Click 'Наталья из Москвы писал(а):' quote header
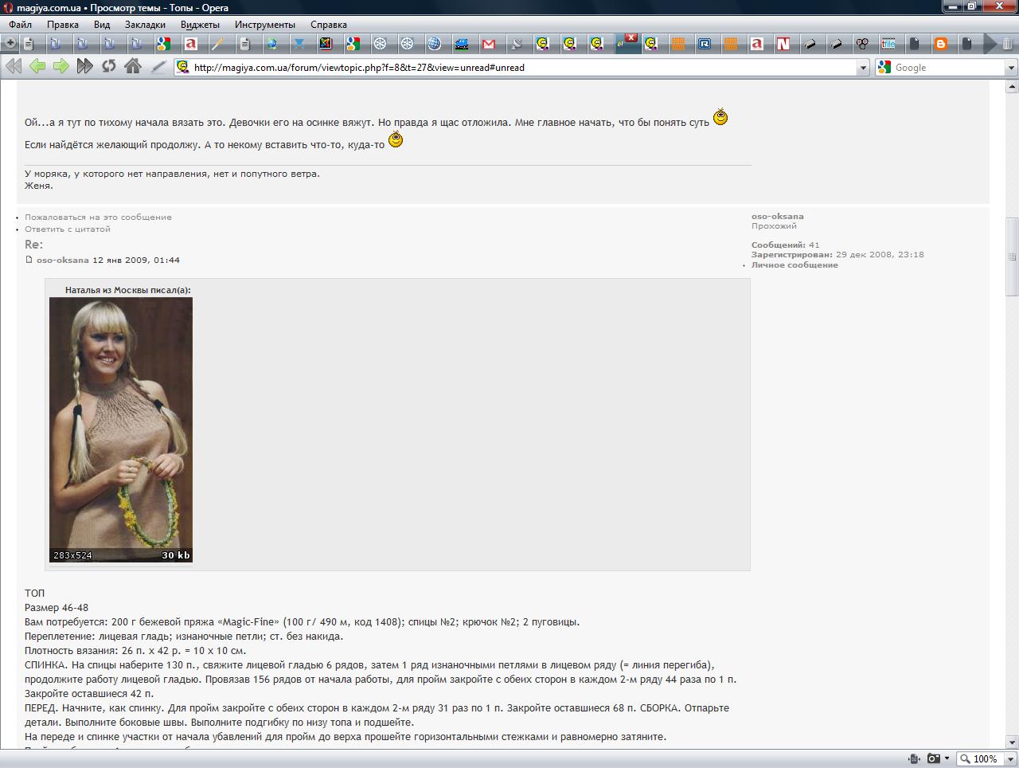The height and width of the screenshot is (768, 1019). [128, 290]
